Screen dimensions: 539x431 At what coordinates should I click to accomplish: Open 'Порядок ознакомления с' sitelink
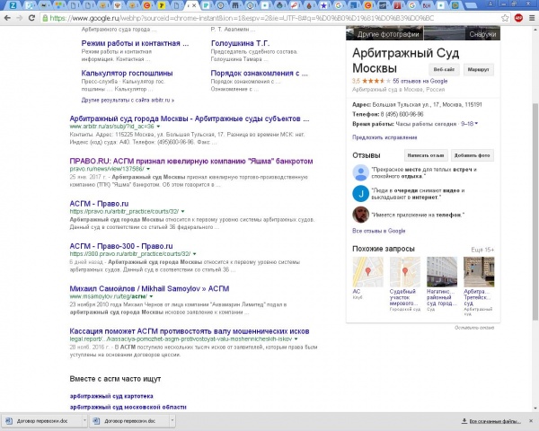coord(260,74)
